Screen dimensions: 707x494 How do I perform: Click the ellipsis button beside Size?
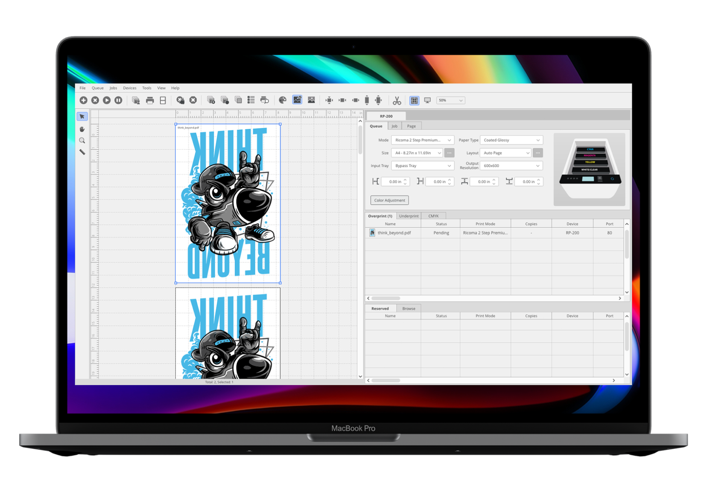[449, 153]
